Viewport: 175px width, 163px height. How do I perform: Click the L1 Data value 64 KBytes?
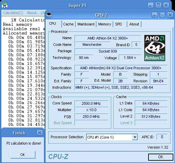(151, 103)
